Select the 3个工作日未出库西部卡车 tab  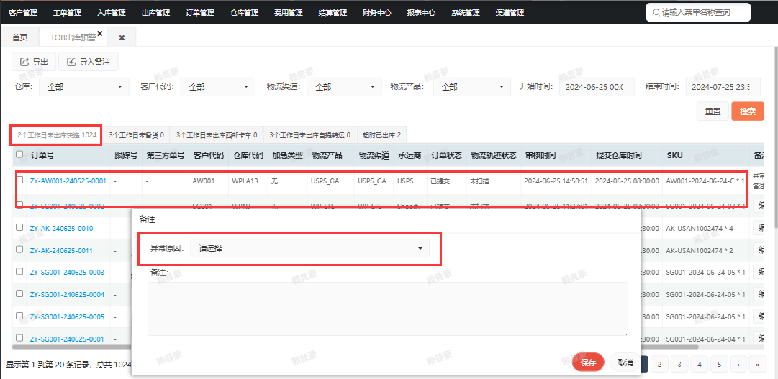click(x=217, y=135)
